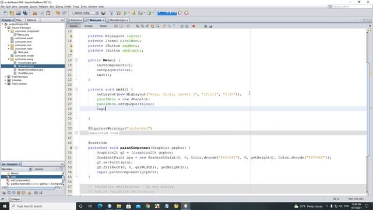
Task: Click the Undo arrow icon
Action: coord(58,13)
